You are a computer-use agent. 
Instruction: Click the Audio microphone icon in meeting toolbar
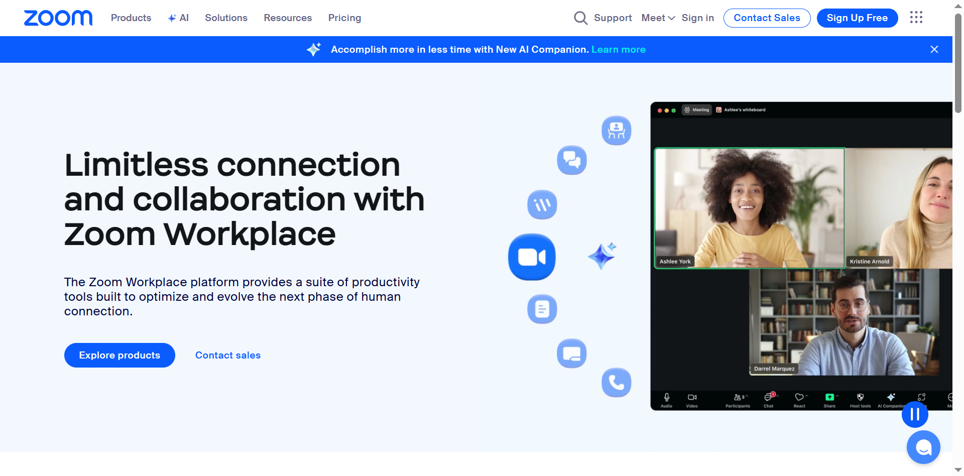pyautogui.click(x=666, y=400)
